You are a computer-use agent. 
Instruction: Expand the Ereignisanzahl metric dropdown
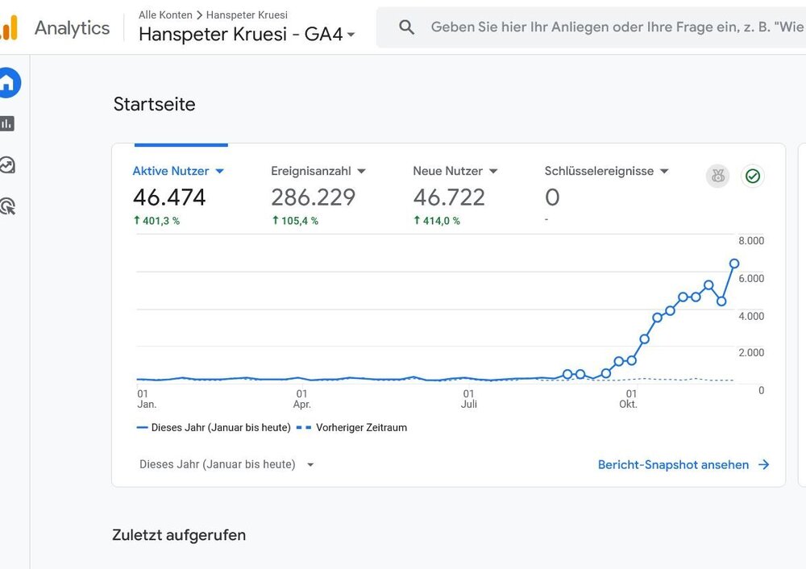pos(361,171)
